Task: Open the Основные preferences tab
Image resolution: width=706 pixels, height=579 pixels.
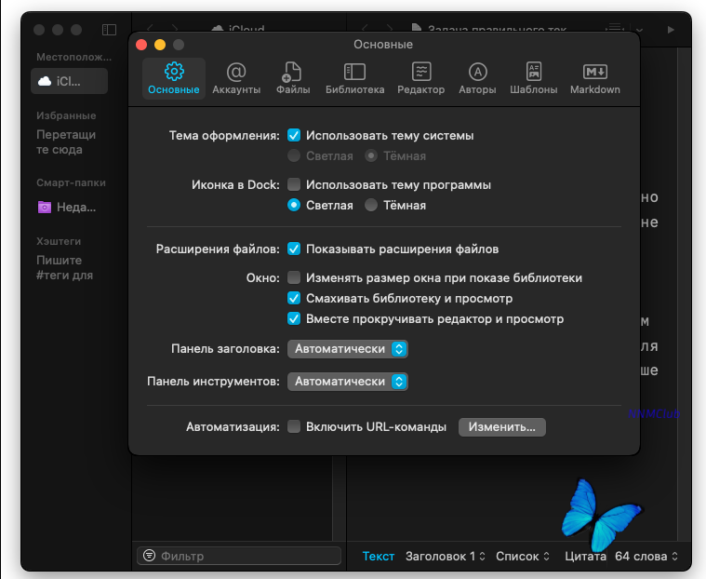Action: [174, 79]
